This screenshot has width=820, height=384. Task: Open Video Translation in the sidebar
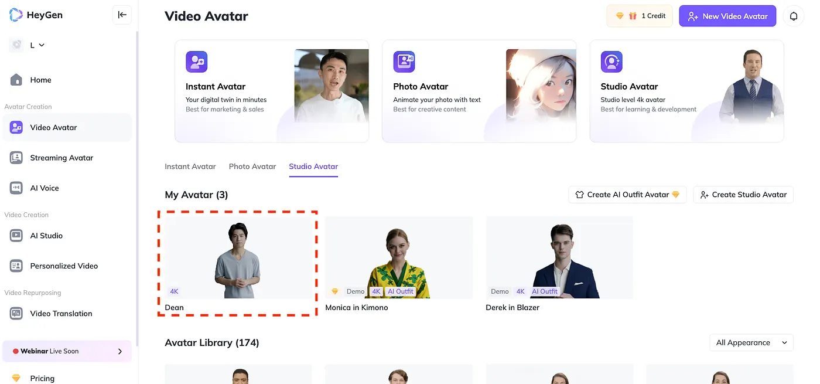(67, 314)
